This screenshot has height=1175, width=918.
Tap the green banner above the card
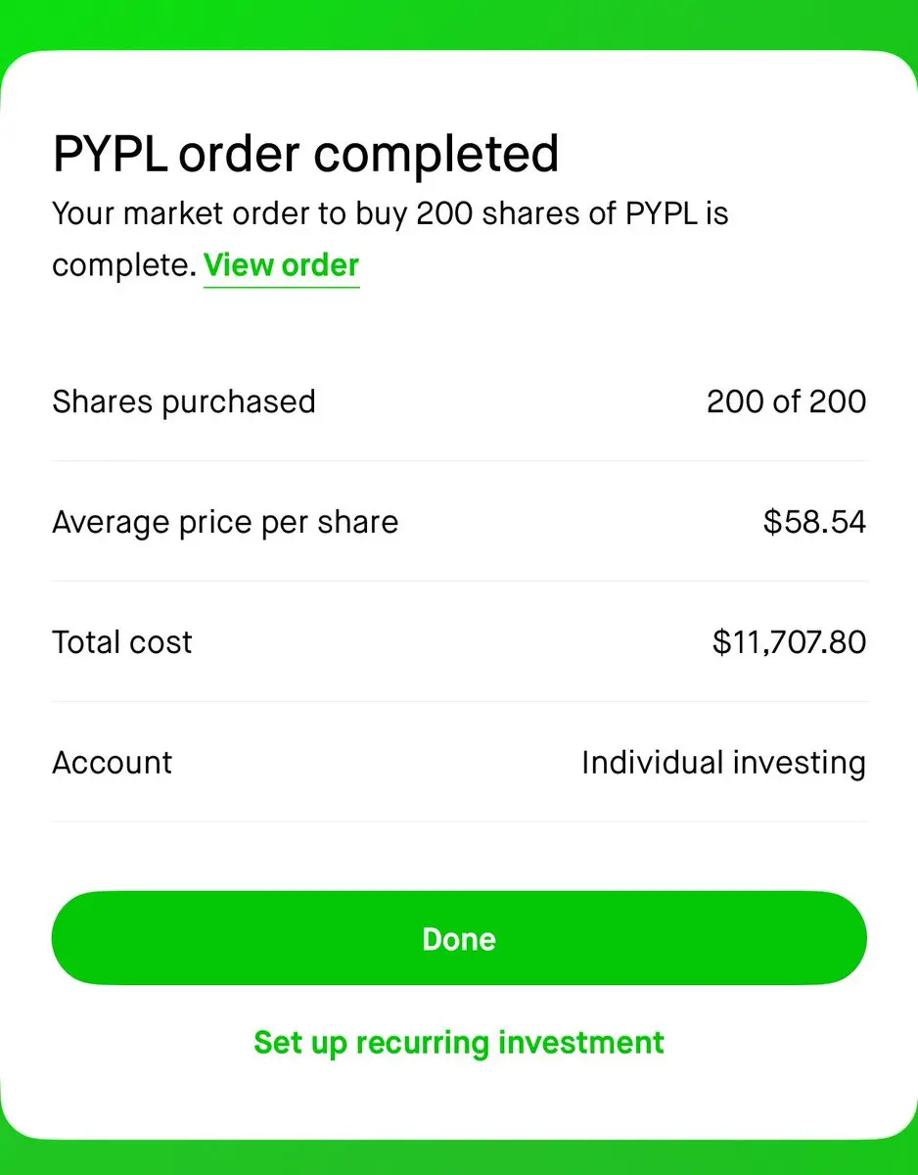pos(459,23)
